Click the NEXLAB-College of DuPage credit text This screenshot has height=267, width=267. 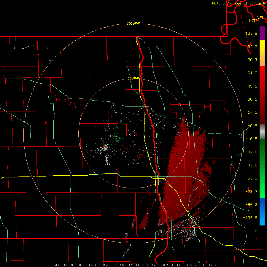(x=238, y=3)
